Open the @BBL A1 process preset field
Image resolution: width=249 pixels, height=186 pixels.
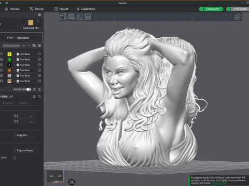click(x=16, y=97)
